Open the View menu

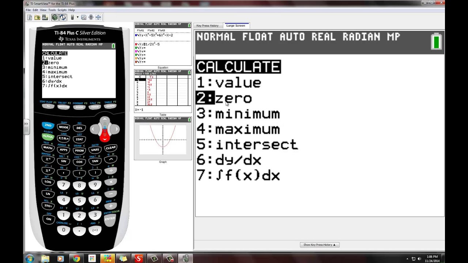tap(43, 10)
